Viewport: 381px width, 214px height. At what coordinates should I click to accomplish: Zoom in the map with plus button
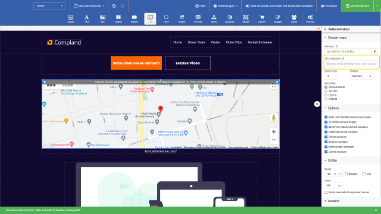274,132
